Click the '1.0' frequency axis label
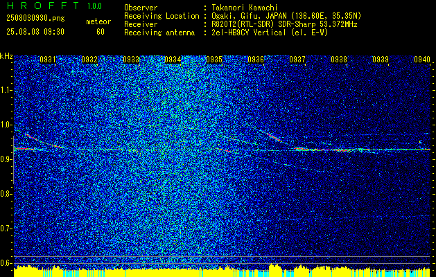 point(6,125)
